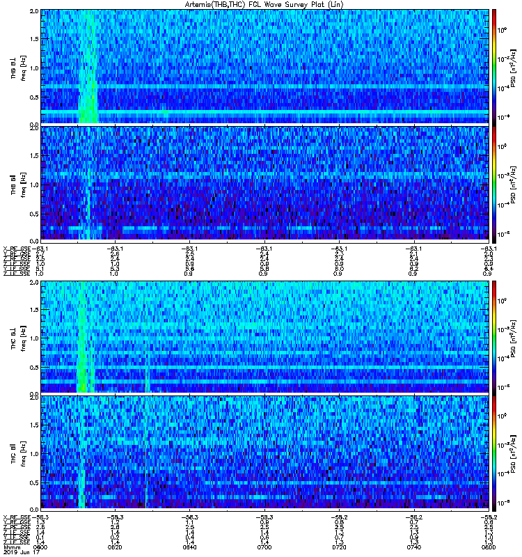
Task: Click the color bar beside THB B-perpendicular panel
Action: click(494, 66)
